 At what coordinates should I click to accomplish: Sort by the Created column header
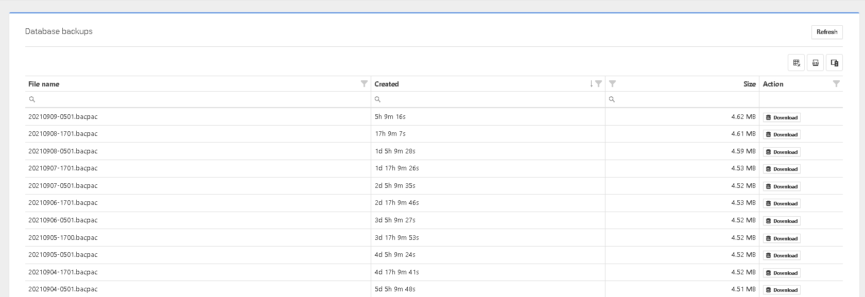click(x=387, y=84)
